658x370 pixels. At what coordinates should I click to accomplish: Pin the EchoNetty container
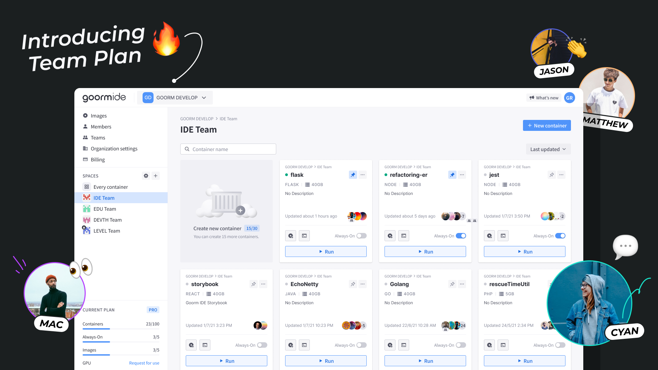pos(353,284)
